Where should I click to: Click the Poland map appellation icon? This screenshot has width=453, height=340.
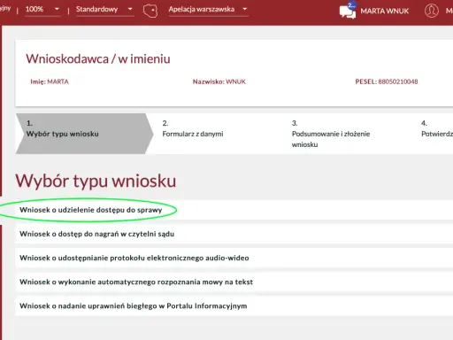point(150,11)
